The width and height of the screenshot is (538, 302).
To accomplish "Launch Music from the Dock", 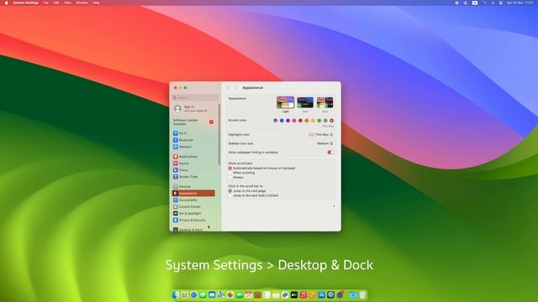I will pos(303,294).
